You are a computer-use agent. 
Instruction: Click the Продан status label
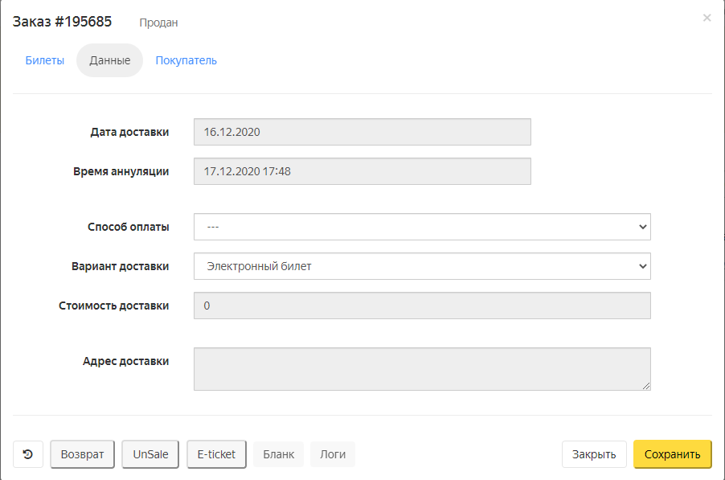coord(158,23)
